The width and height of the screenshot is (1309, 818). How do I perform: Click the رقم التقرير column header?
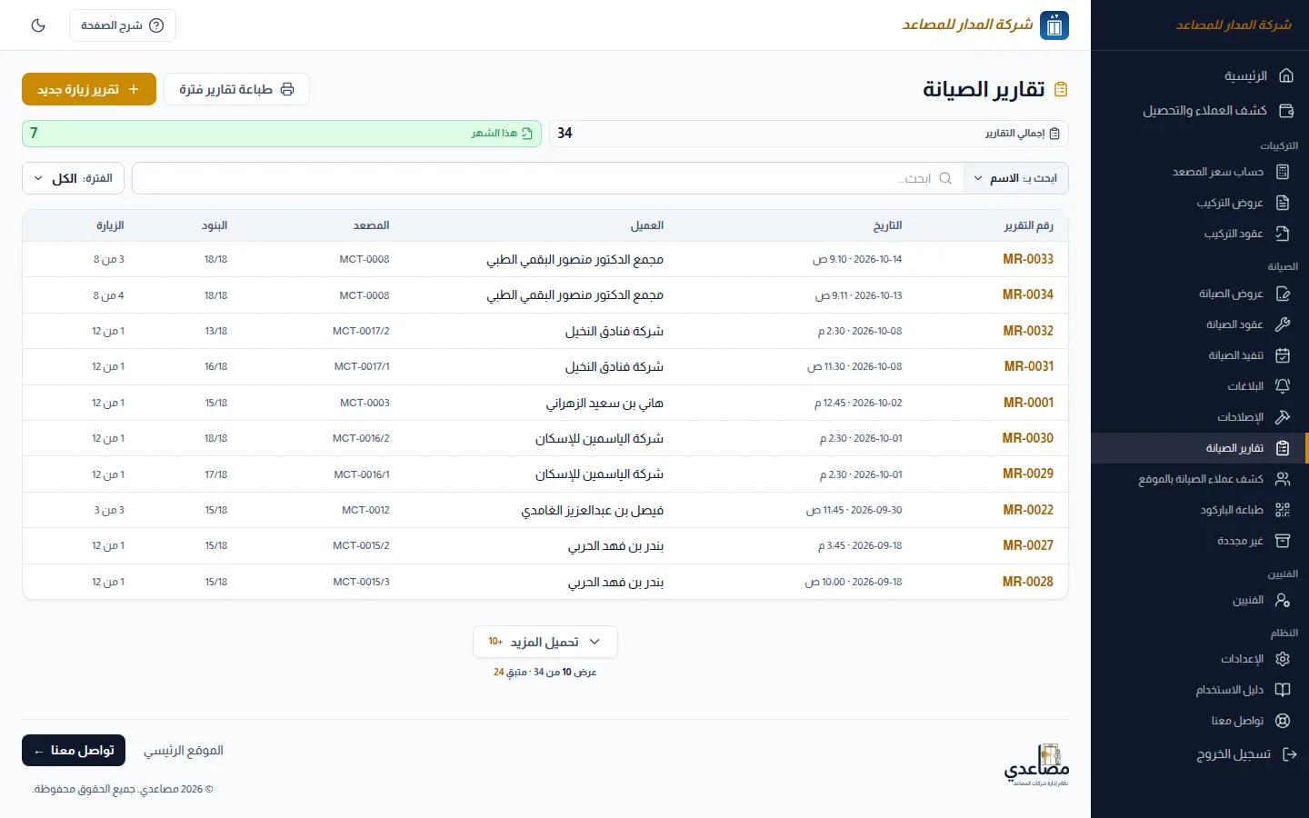(x=1029, y=225)
